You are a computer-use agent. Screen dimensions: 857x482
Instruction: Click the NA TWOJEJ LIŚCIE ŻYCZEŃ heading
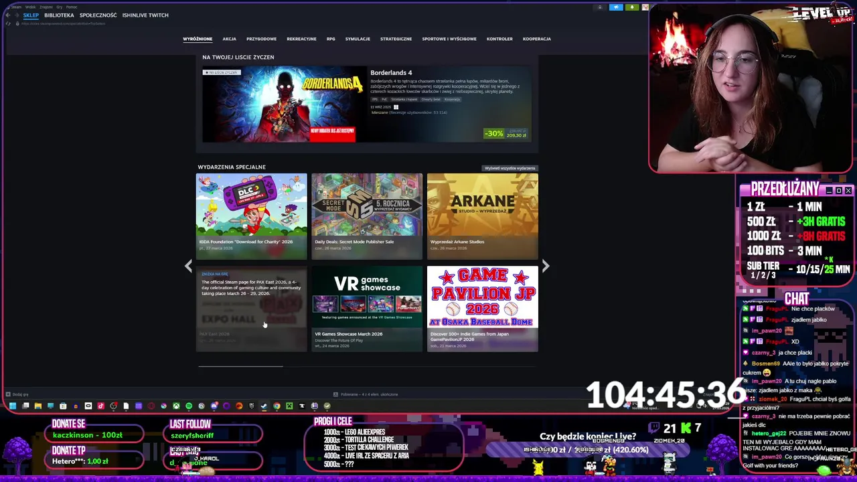click(x=238, y=57)
